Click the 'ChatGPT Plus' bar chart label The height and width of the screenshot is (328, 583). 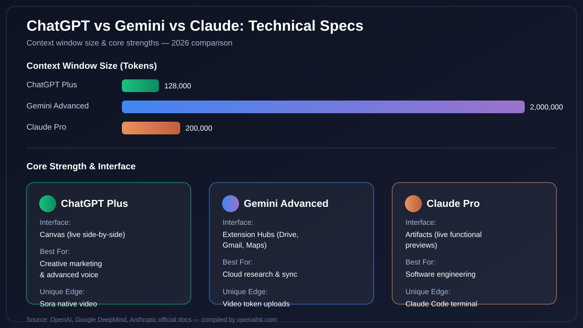coord(52,85)
